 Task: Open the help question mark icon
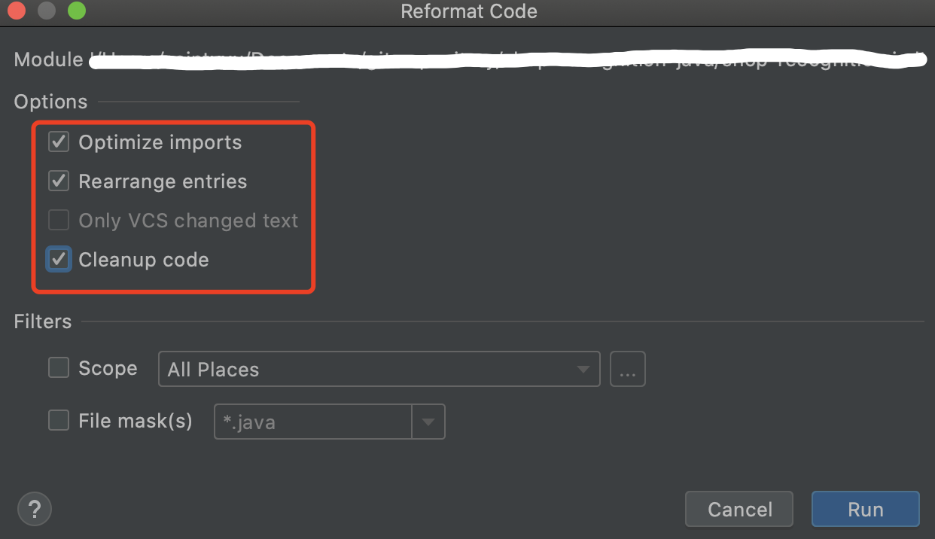click(34, 509)
